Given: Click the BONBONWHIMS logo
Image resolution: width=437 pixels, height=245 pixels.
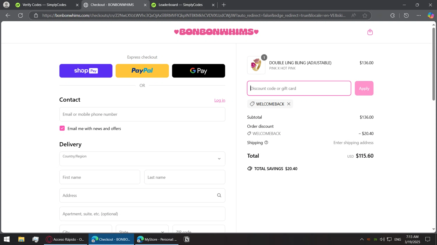Looking at the screenshot, I should pyautogui.click(x=216, y=32).
